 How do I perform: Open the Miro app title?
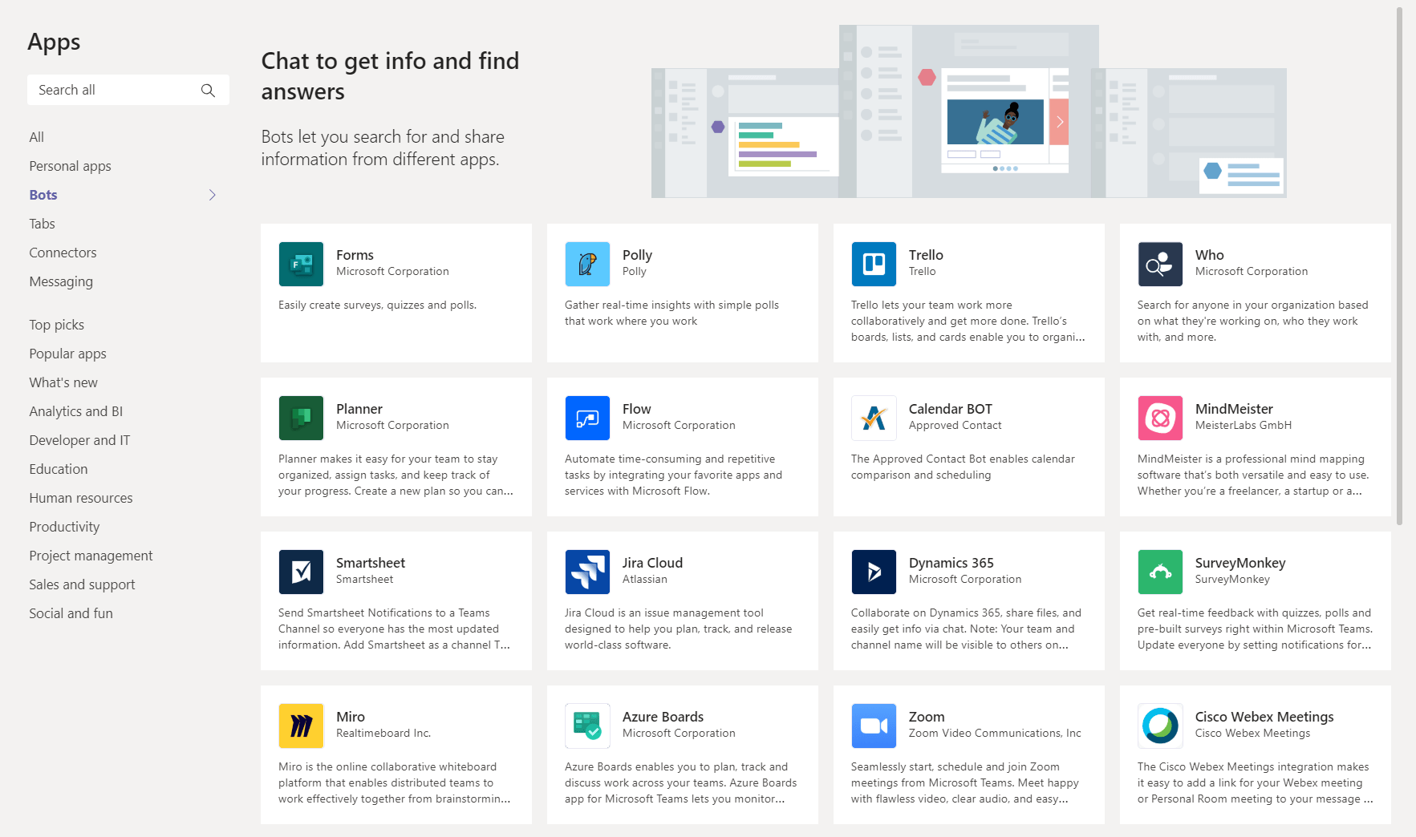[x=351, y=717]
